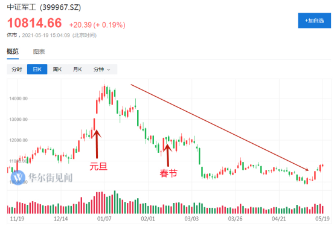Select the 概览 tab

[13, 51]
